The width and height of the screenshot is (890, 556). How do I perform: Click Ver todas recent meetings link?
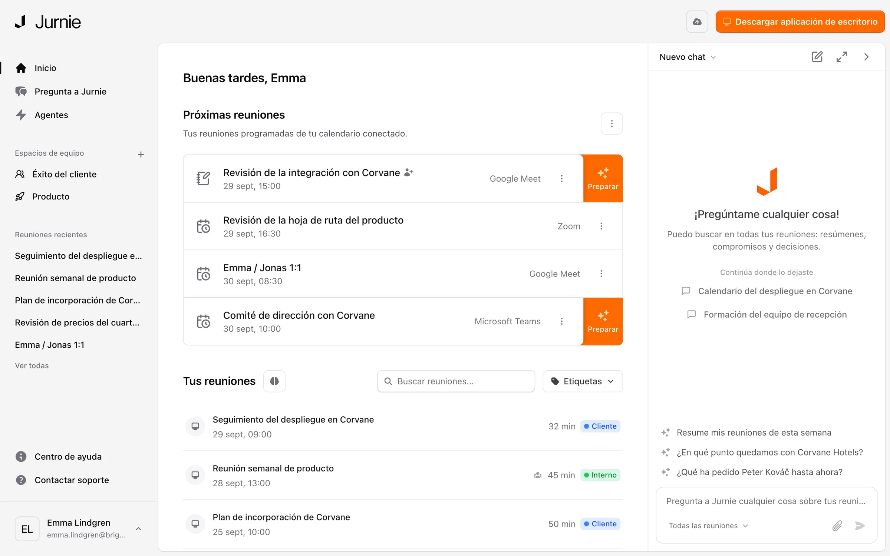tap(32, 365)
